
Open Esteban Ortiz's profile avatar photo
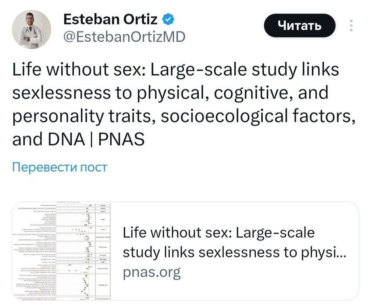point(32,29)
